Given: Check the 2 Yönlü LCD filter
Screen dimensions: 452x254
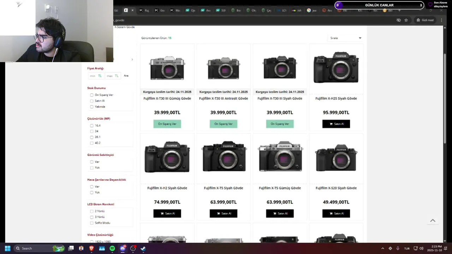Looking at the screenshot, I should [x=92, y=211].
